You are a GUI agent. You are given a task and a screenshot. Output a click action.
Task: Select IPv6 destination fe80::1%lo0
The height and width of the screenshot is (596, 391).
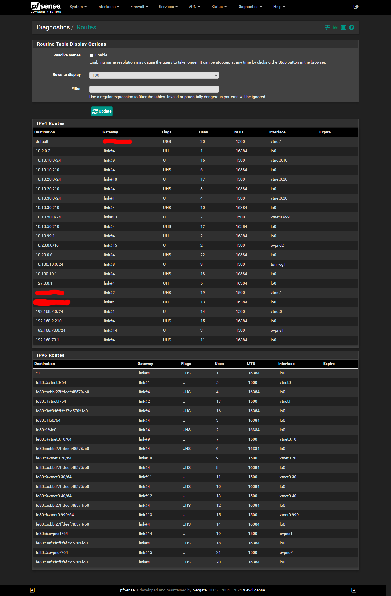click(46, 430)
